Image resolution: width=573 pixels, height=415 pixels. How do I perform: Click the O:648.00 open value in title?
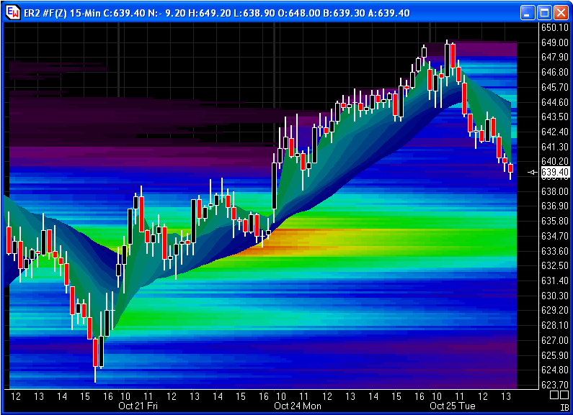pyautogui.click(x=299, y=13)
